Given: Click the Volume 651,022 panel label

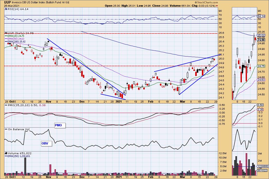Looking at the screenshot, I should [19, 153].
